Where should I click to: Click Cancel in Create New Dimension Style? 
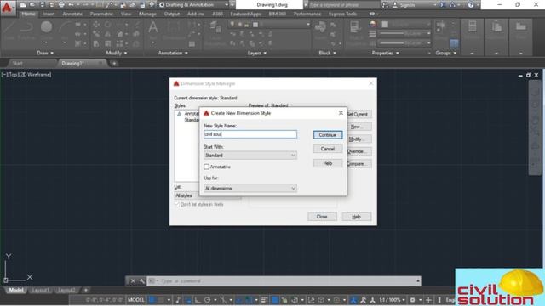click(x=327, y=149)
